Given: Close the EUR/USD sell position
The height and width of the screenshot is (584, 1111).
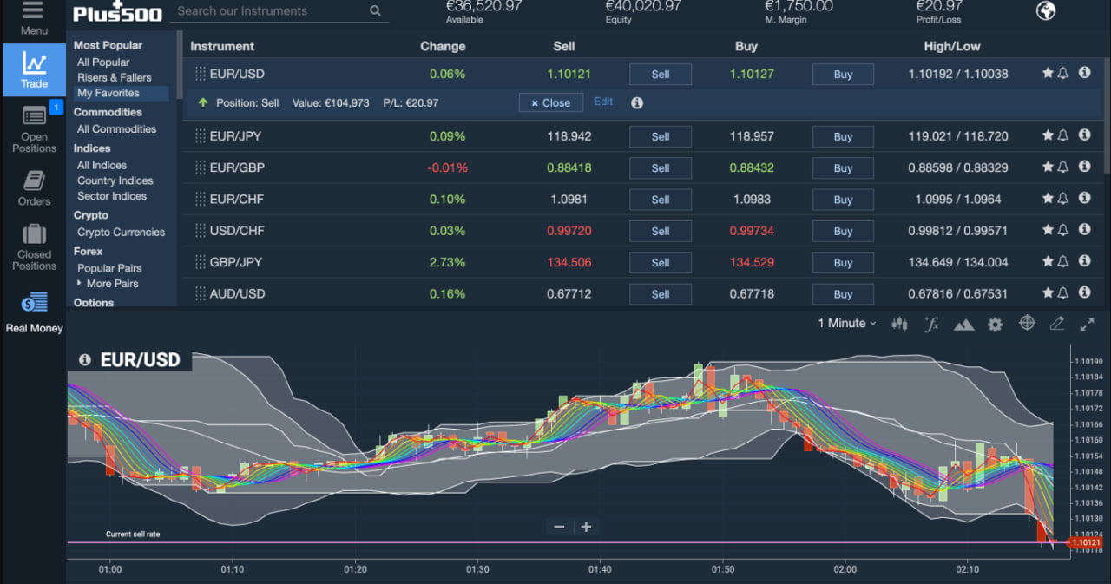Looking at the screenshot, I should pyautogui.click(x=550, y=102).
